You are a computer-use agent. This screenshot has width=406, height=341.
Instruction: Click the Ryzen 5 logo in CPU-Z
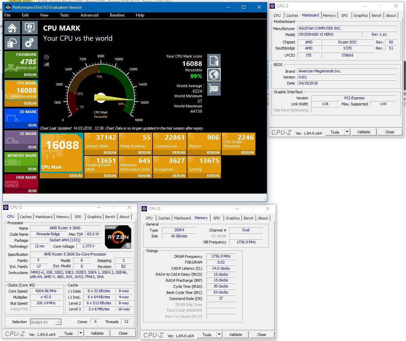click(x=118, y=237)
